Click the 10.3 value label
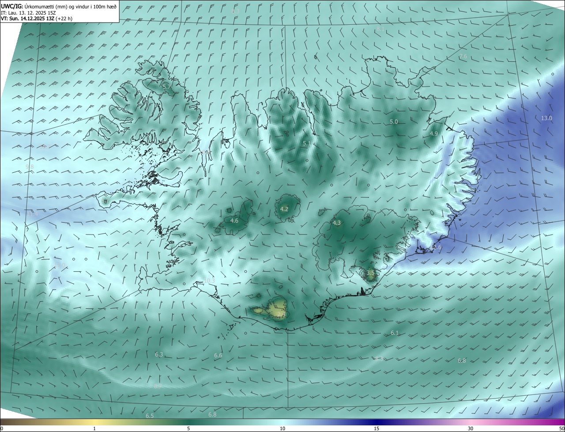 209,280
